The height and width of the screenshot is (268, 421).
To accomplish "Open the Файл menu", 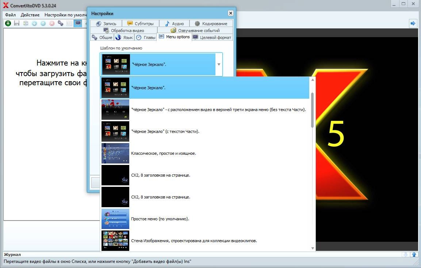I will tap(11, 15).
